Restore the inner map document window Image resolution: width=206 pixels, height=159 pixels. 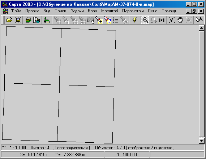(194, 11)
